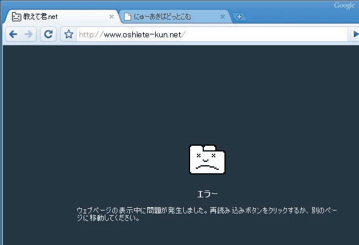Focus the address bar showing www.oshiete-kun.net

pos(212,34)
